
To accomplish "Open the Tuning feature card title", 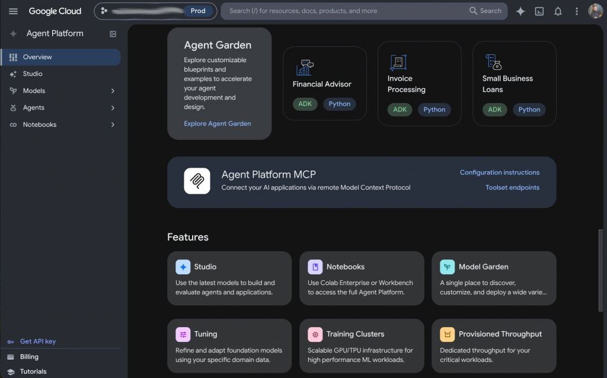I will (206, 334).
